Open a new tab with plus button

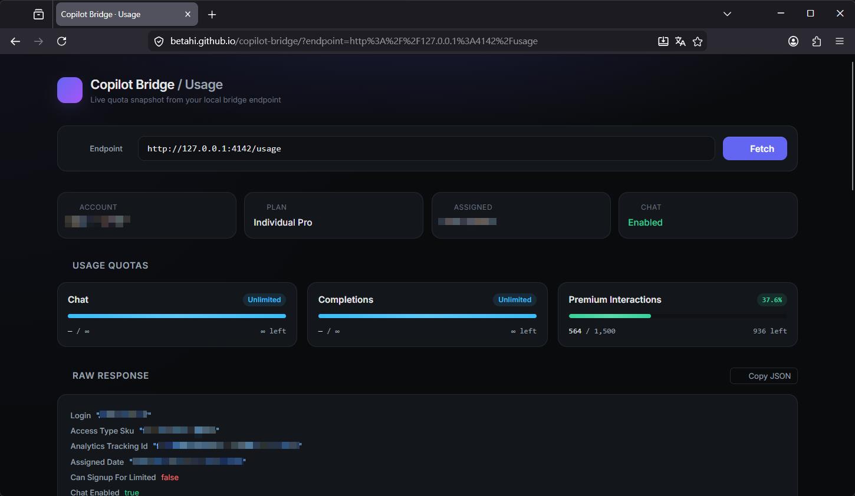(x=212, y=14)
